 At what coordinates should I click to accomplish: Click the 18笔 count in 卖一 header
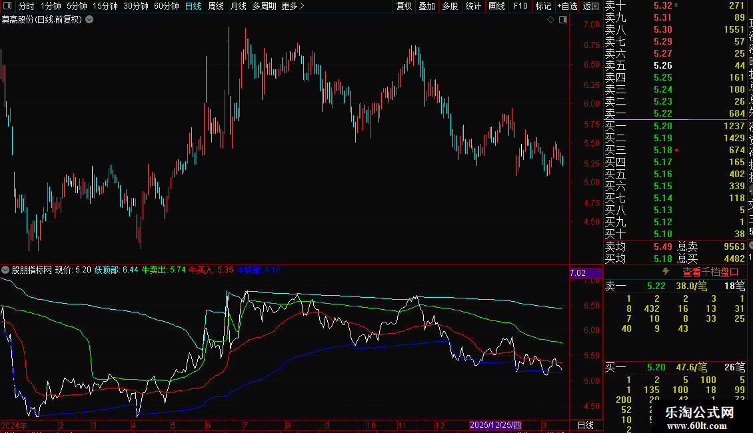click(735, 286)
